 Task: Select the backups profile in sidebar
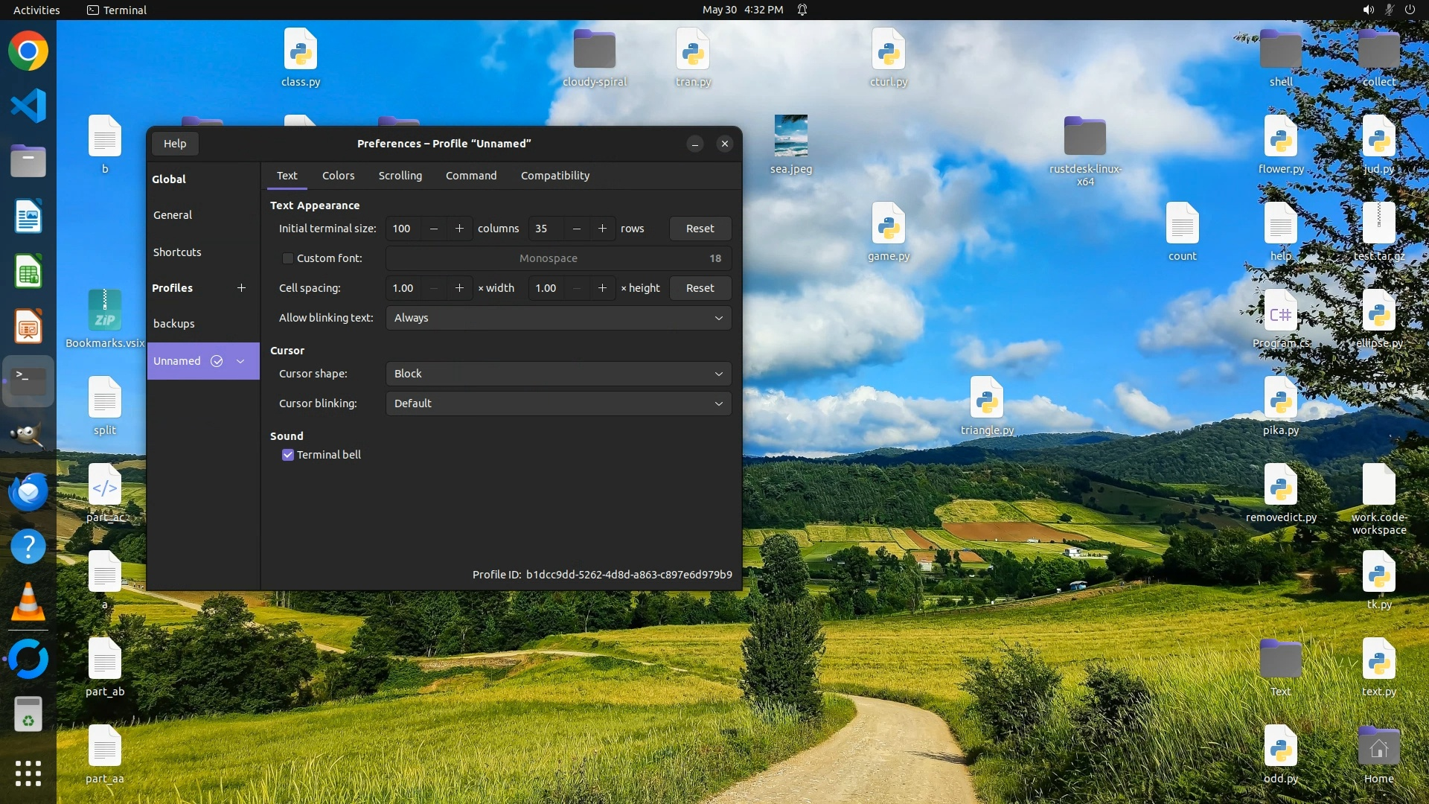pyautogui.click(x=174, y=324)
